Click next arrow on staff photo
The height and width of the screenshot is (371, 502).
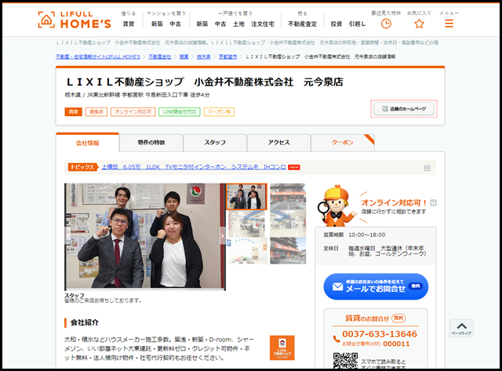222,236
